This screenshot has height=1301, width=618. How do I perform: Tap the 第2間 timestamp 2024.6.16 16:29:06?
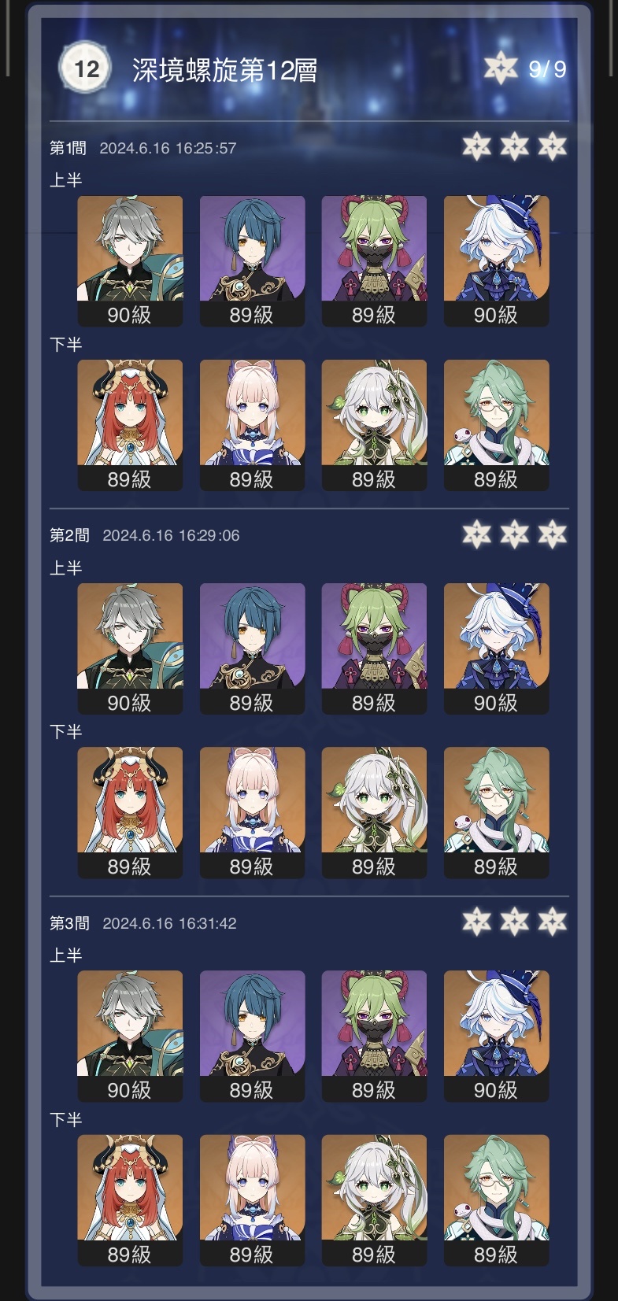[x=171, y=535]
